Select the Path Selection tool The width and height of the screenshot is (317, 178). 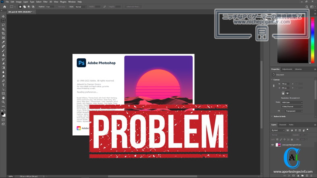[3, 89]
